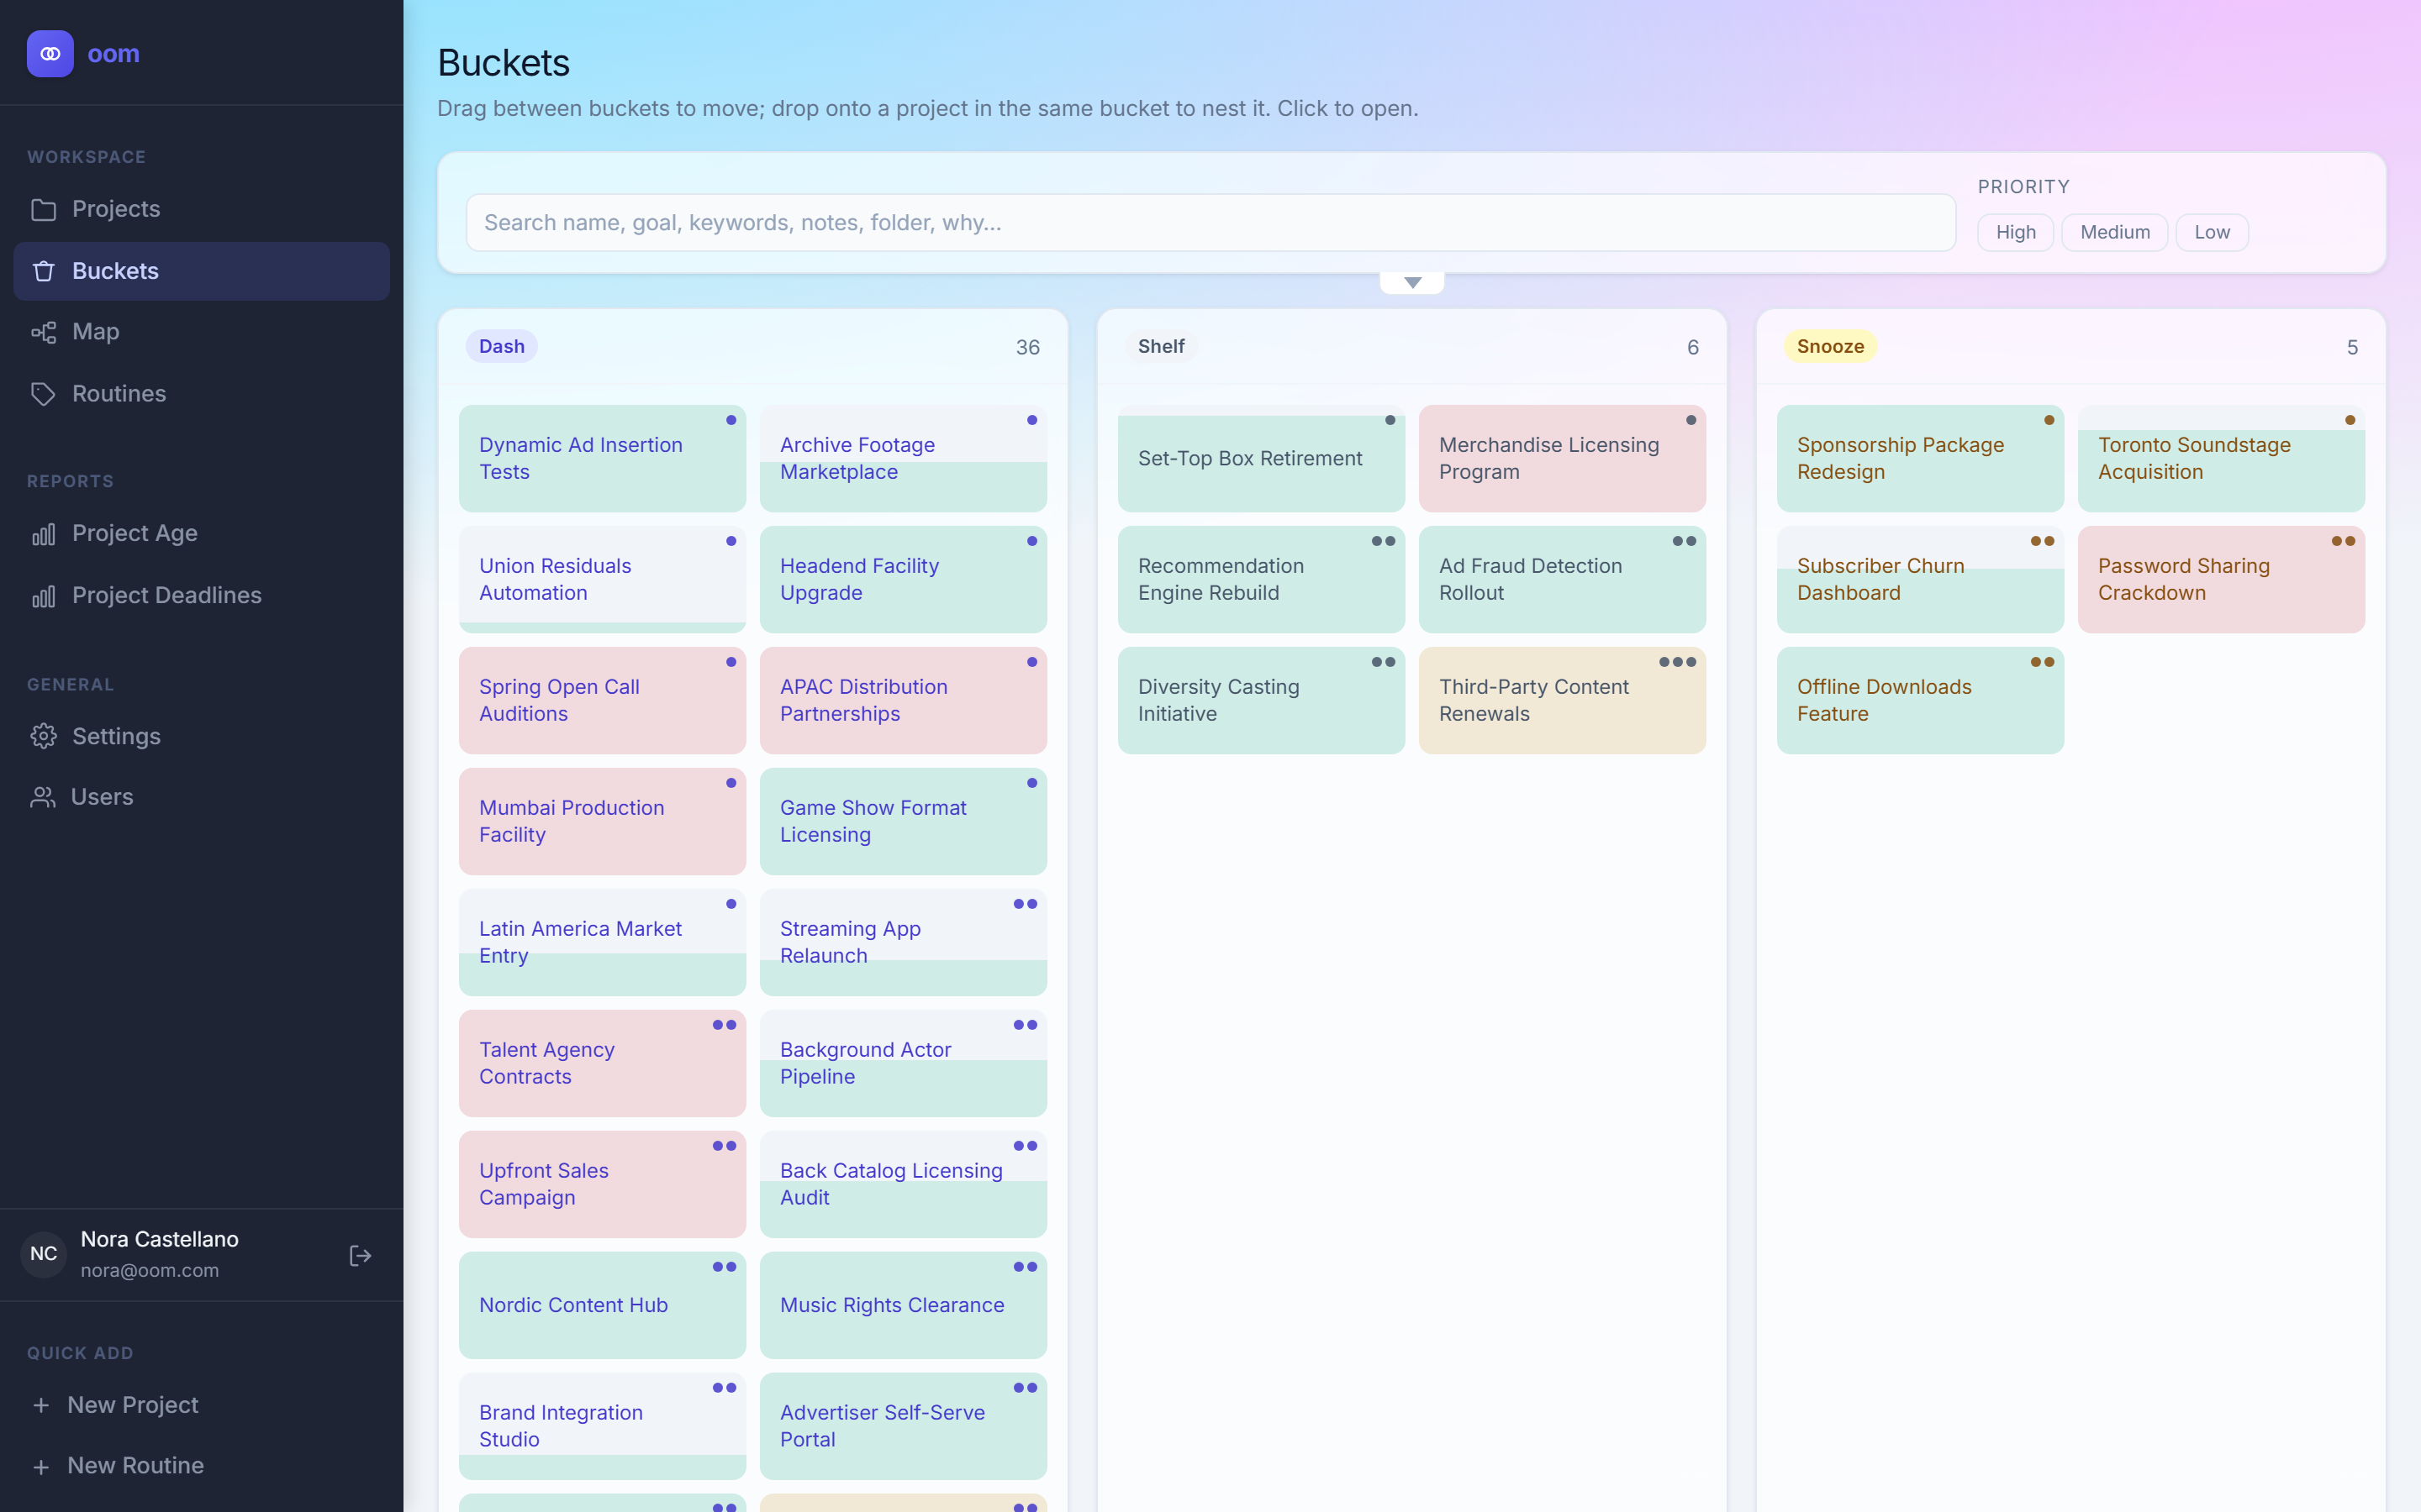Toggle the High priority filter
The image size is (2421, 1512).
tap(2015, 233)
